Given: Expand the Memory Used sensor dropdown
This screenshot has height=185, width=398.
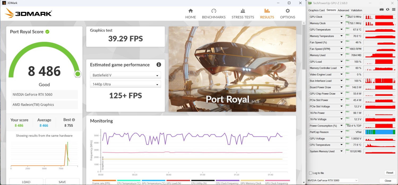Looking at the screenshot, I should (x=341, y=55).
